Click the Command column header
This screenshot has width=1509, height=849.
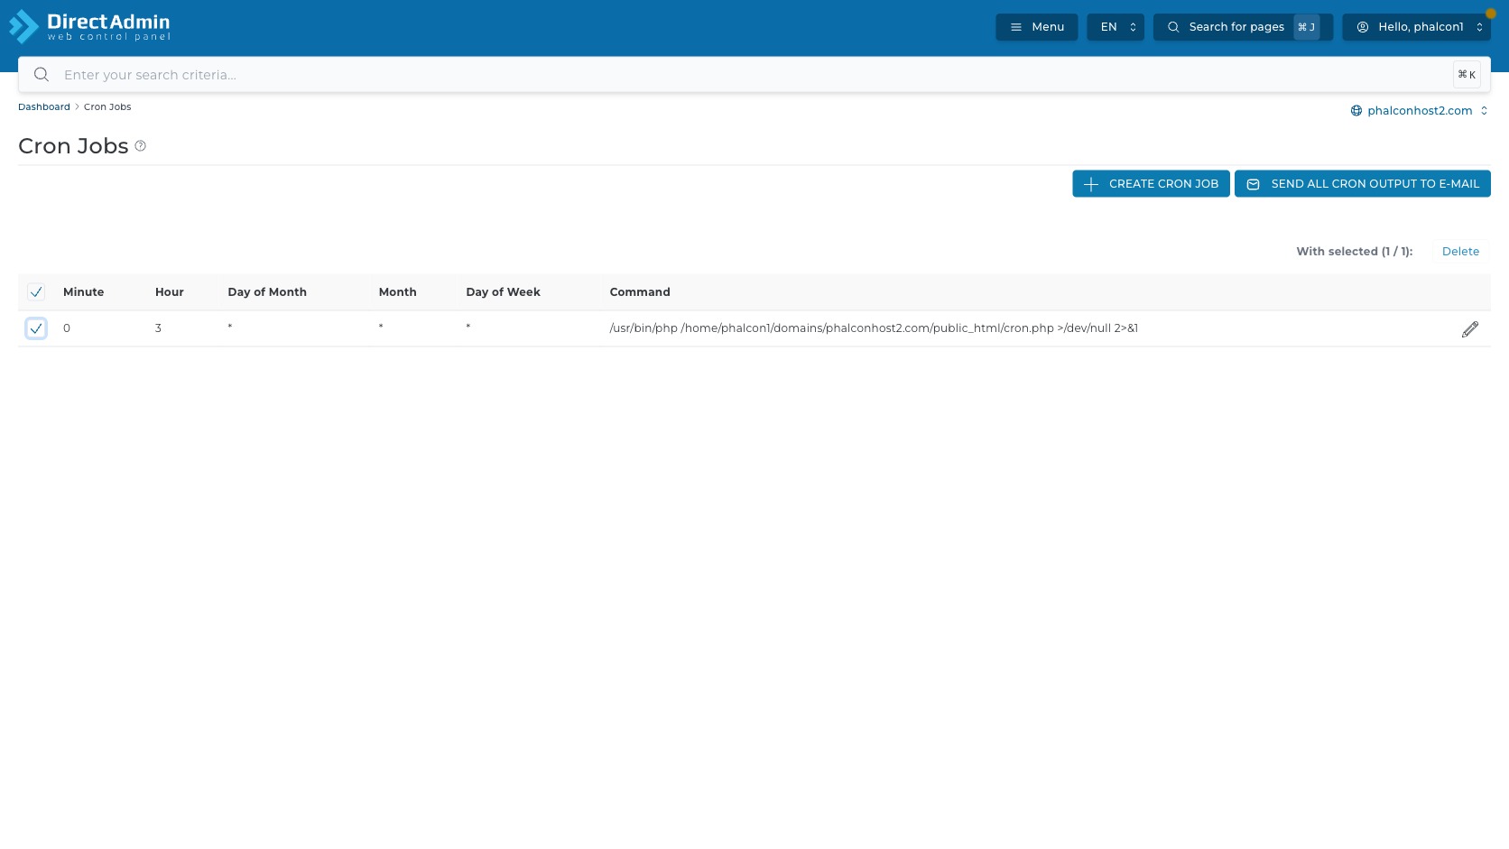pos(640,292)
